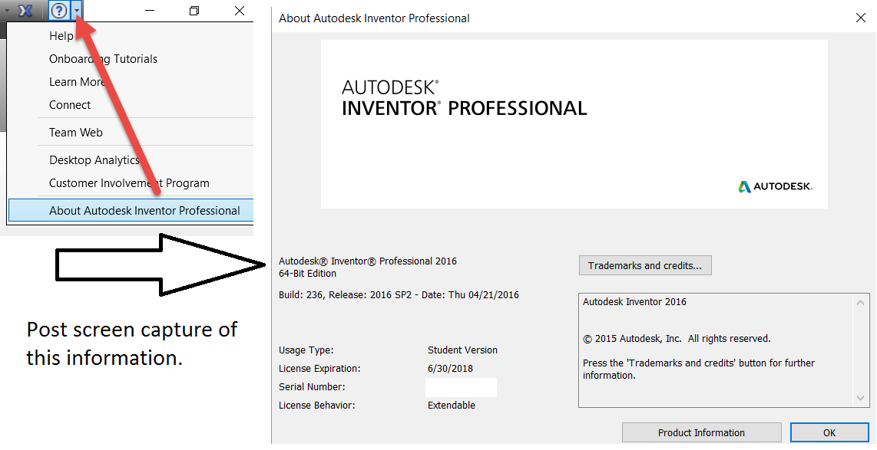Click Trademarks and credits button
Viewport: 877px width, 450px height.
pos(645,266)
